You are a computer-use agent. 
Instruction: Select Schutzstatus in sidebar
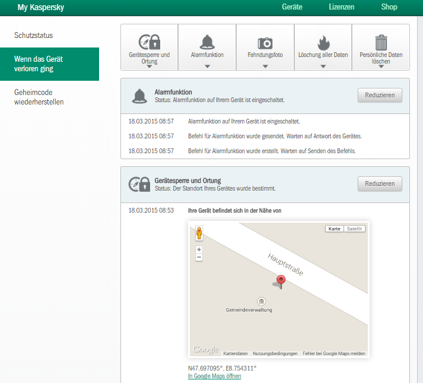33,36
